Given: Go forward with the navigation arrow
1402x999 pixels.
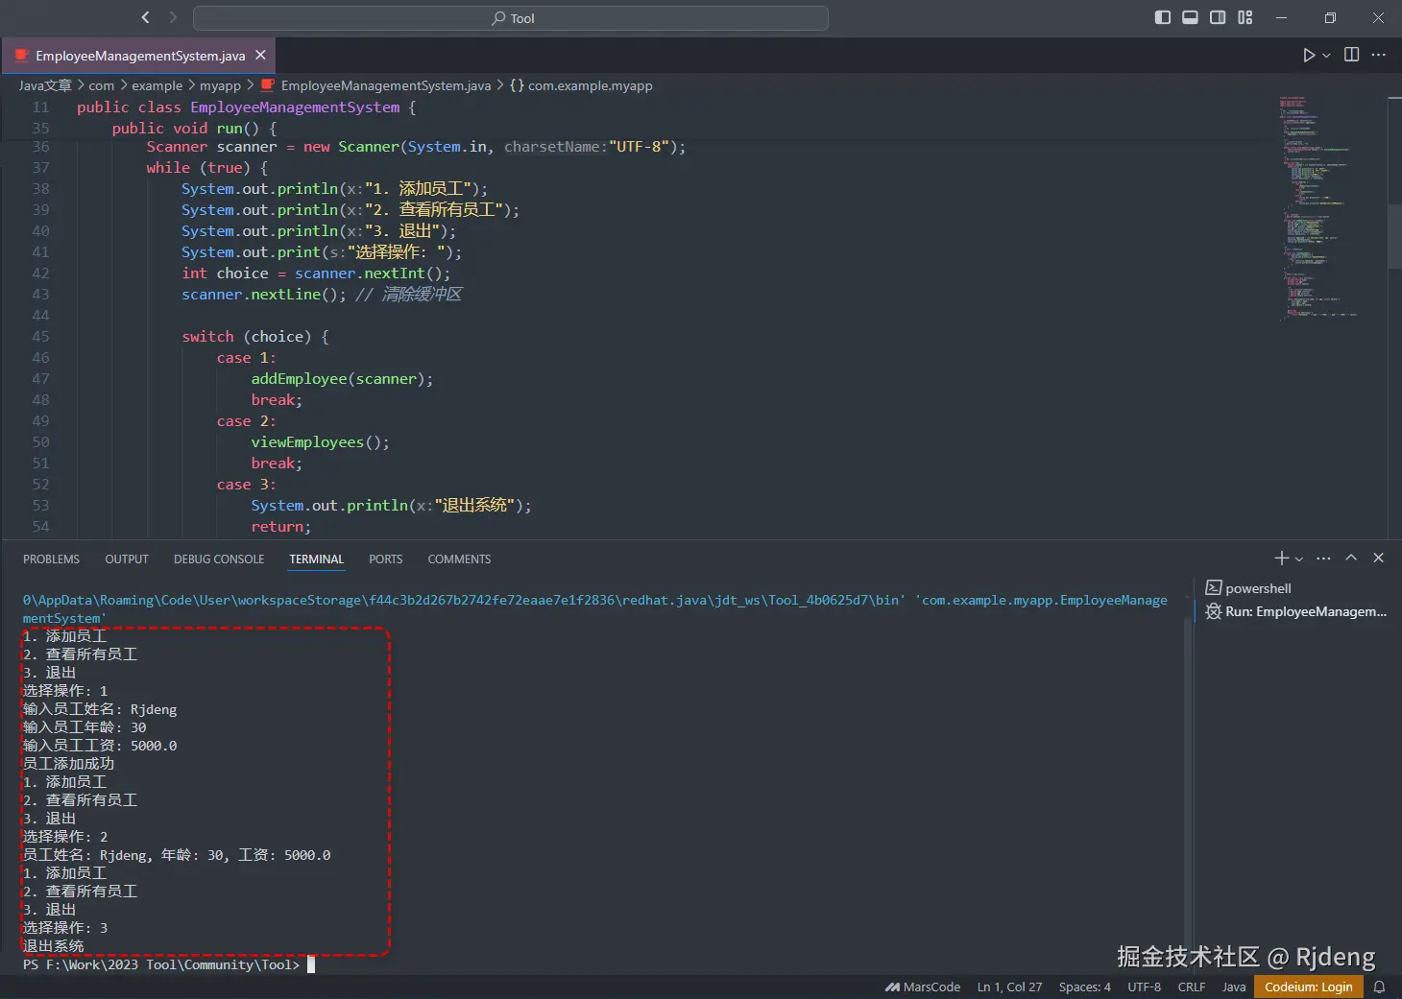Looking at the screenshot, I should (173, 17).
